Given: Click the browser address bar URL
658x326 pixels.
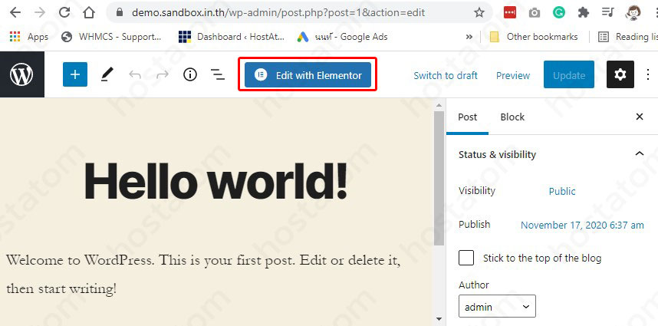Looking at the screenshot, I should pyautogui.click(x=278, y=12).
